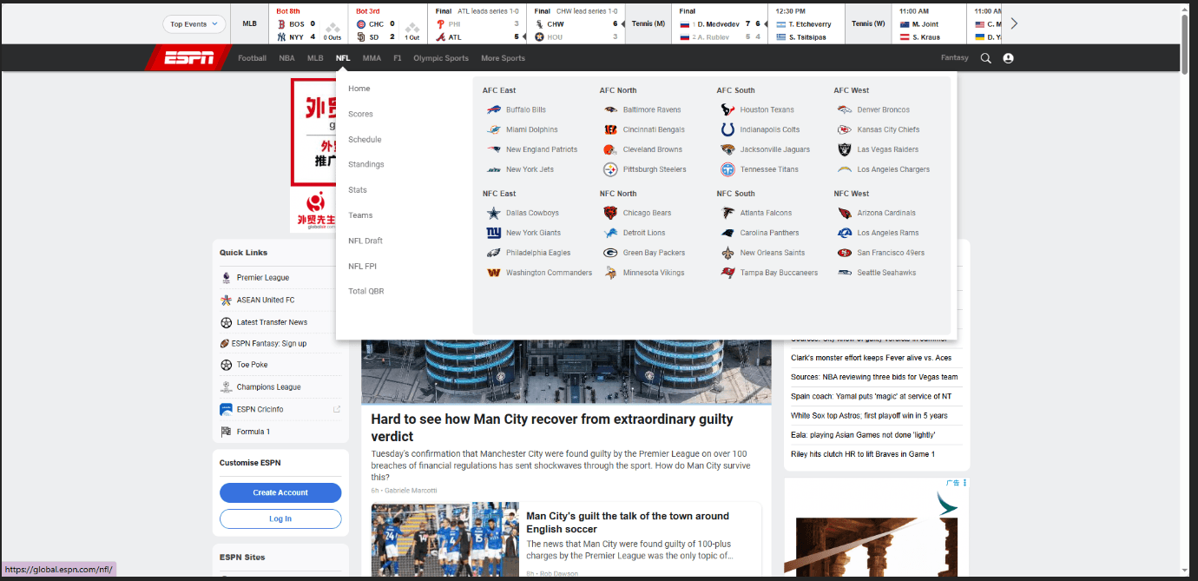Read headline about Man City guilty verdict
The image size is (1198, 581).
click(552, 427)
